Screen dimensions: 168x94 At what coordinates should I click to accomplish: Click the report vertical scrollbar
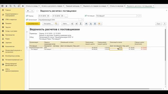165,45
